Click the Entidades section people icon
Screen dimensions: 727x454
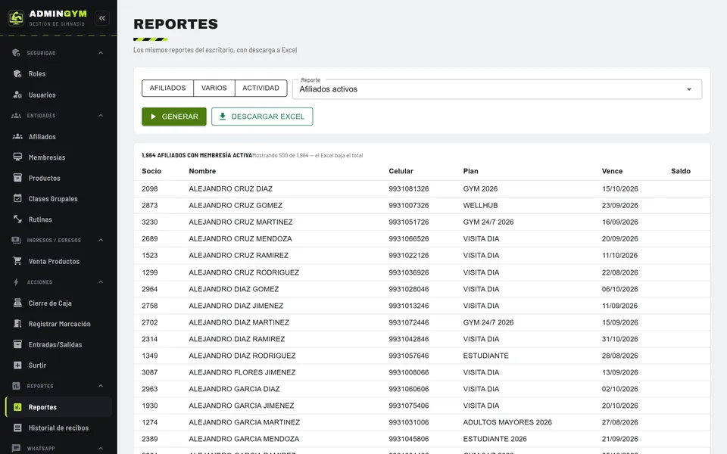point(16,115)
